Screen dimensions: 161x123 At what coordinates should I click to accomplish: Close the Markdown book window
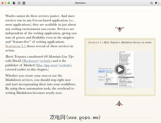[x=3, y=3]
